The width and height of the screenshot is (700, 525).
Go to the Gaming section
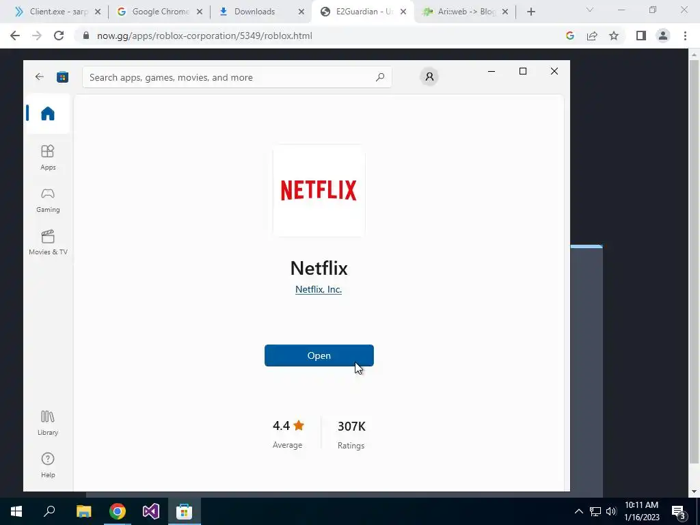[48, 200]
